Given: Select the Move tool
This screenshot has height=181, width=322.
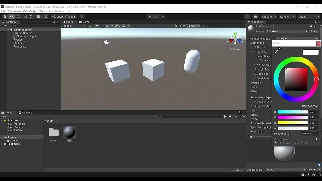Looking at the screenshot, I should (12, 17).
